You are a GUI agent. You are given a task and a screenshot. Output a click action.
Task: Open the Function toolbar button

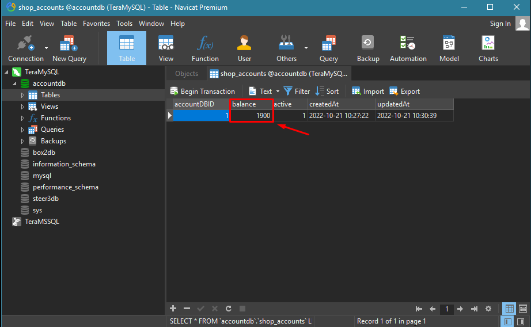[205, 48]
